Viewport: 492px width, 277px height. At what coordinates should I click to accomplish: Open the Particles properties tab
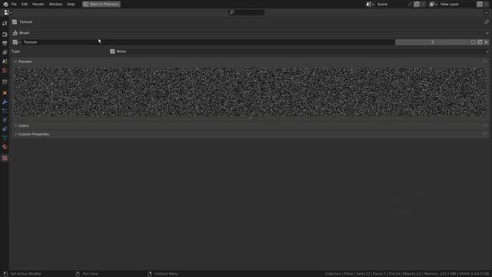pyautogui.click(x=5, y=111)
